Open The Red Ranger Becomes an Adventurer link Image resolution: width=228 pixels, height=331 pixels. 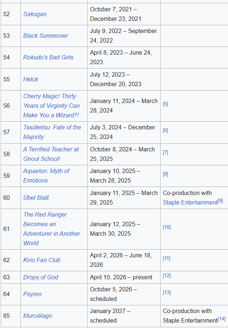pyautogui.click(x=52, y=229)
